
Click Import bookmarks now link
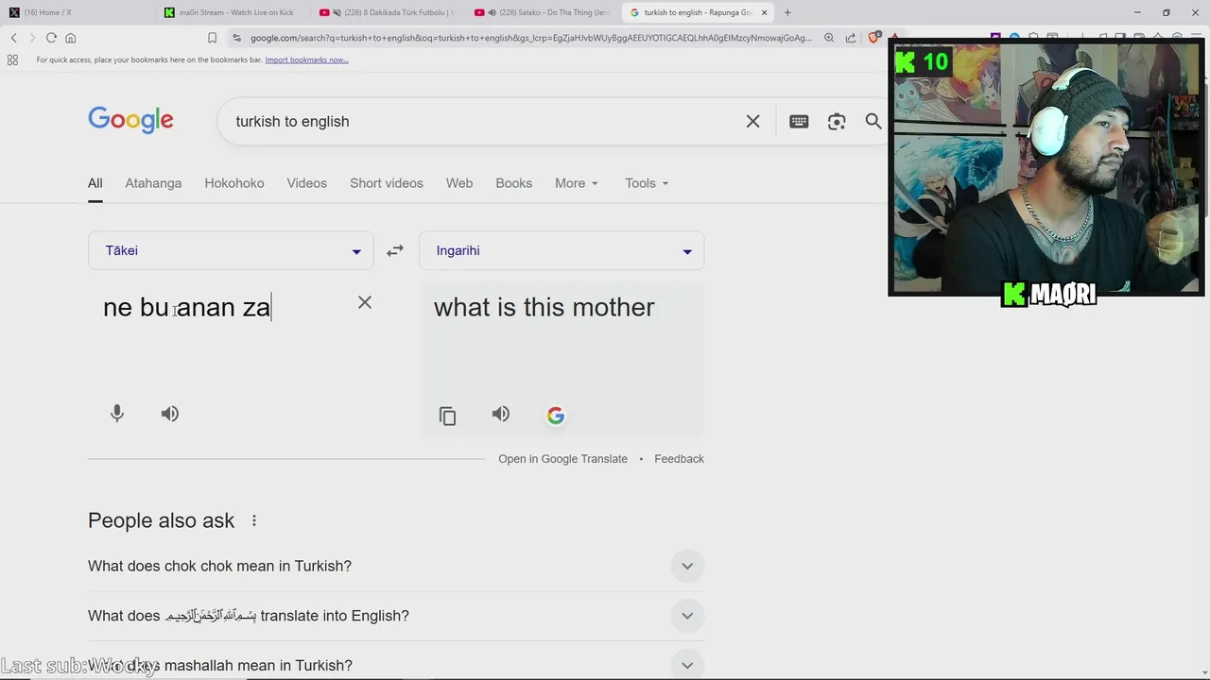coord(306,59)
